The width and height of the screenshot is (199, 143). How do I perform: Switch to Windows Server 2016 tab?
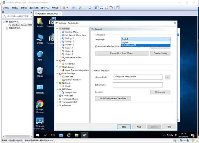coord(48,14)
